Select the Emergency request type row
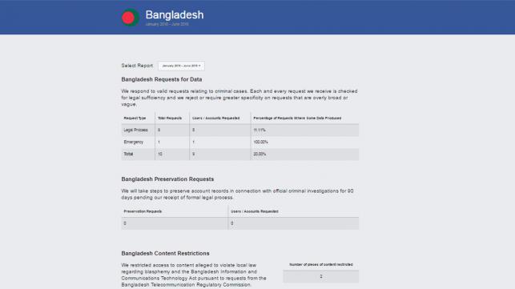 click(x=240, y=142)
